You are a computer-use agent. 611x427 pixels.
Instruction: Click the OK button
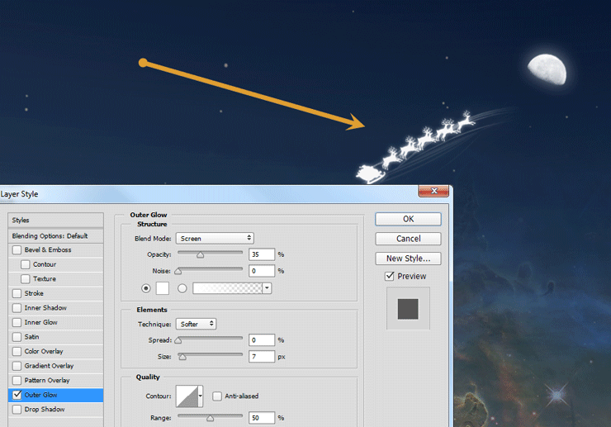(408, 219)
